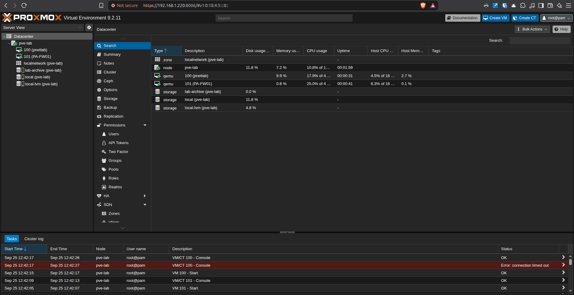Select lab-archive (pve-lab) storage in tree
Viewport: 574px width, 295px height.
tap(43, 70)
